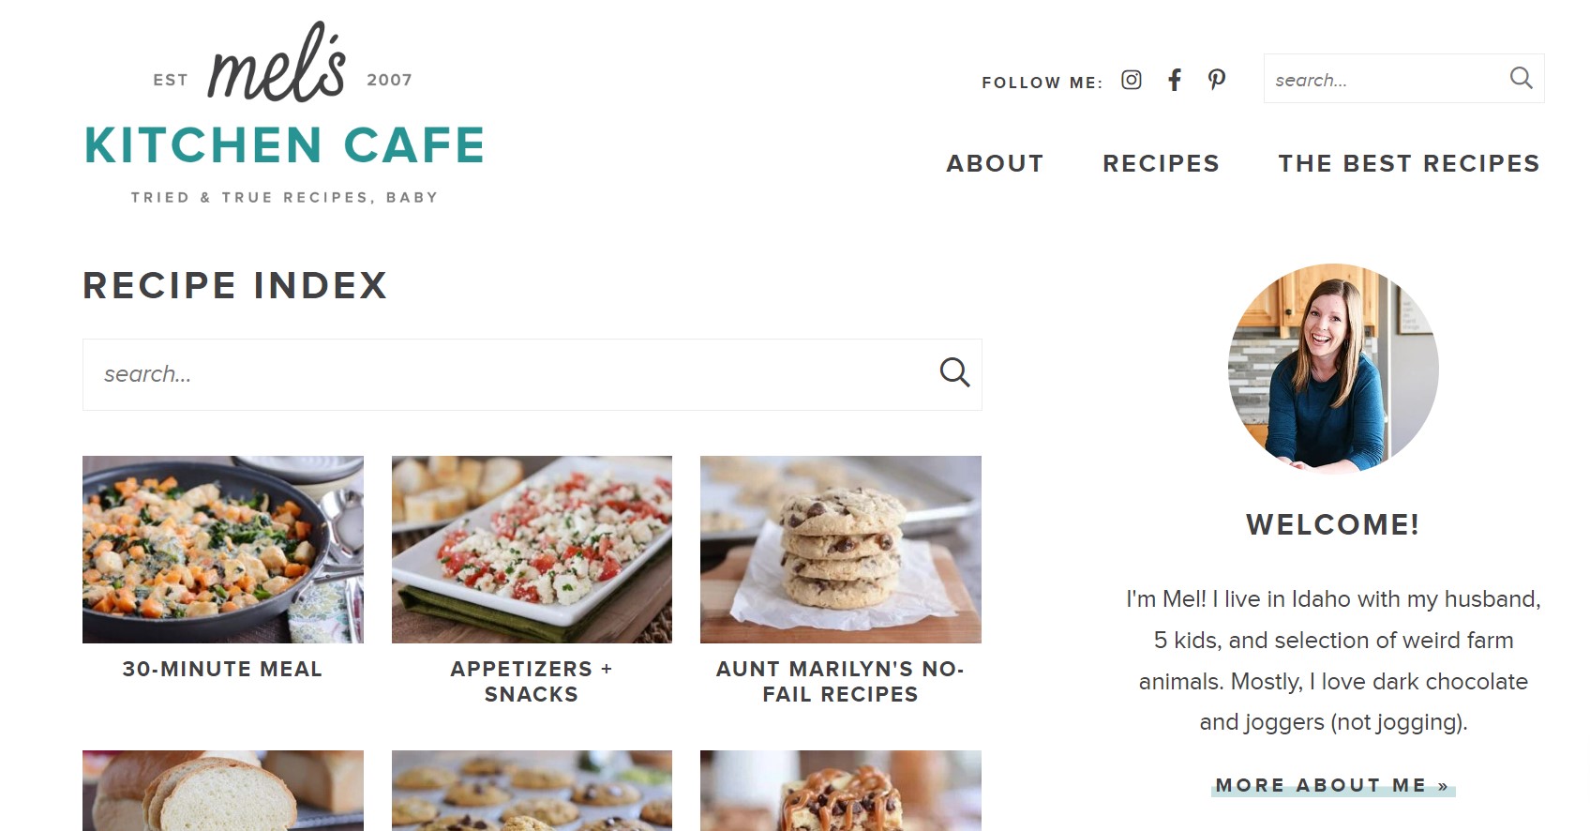Click the header search magnifier icon
This screenshot has width=1590, height=831.
tap(1520, 79)
